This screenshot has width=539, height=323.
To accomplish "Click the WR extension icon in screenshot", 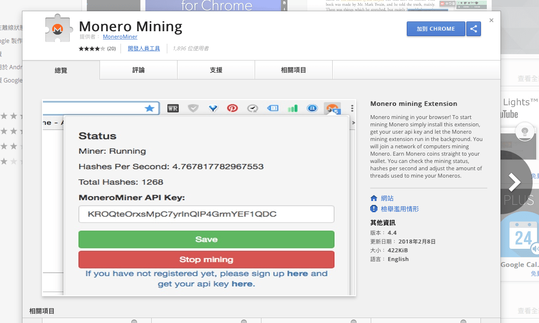I will tap(173, 109).
